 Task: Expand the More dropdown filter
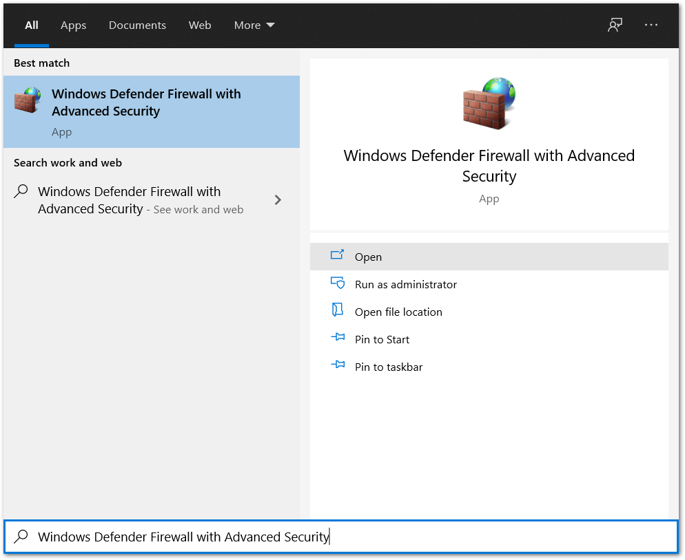click(254, 25)
